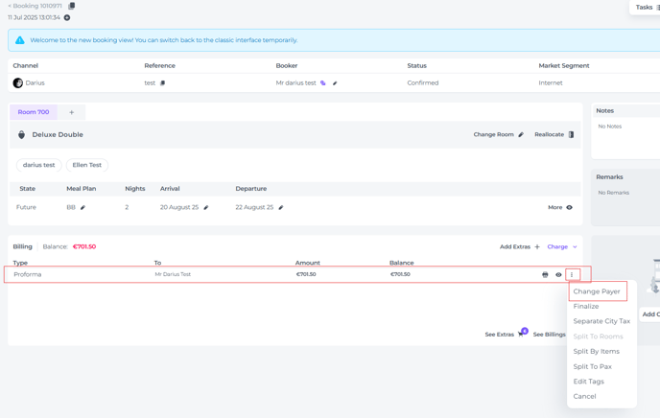
Task: Select the Room 700 tab
Action: click(x=34, y=112)
